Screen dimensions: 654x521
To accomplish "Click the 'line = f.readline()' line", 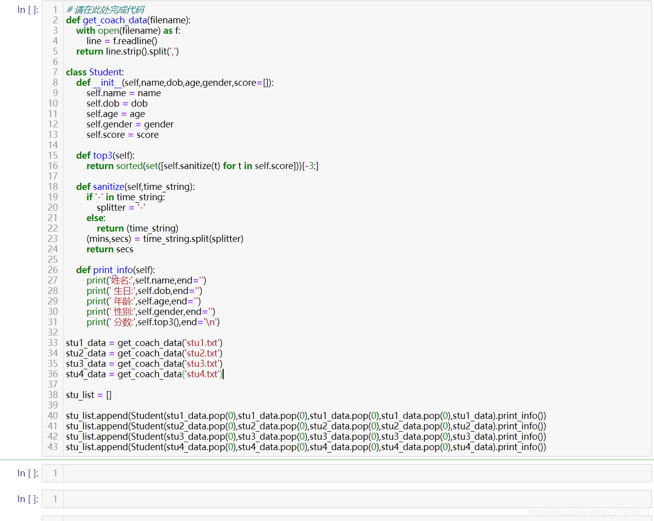I will [x=122, y=41].
